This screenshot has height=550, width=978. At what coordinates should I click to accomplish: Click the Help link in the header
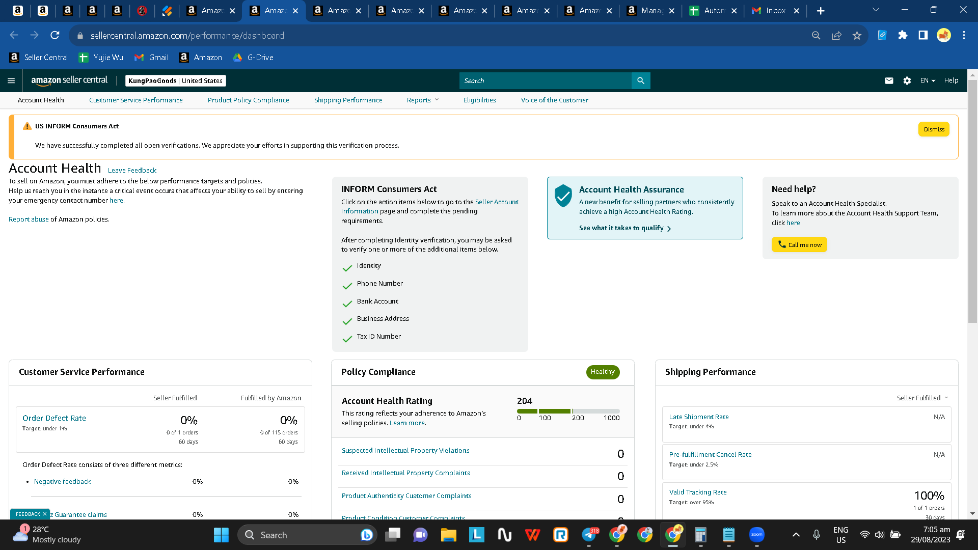[951, 80]
